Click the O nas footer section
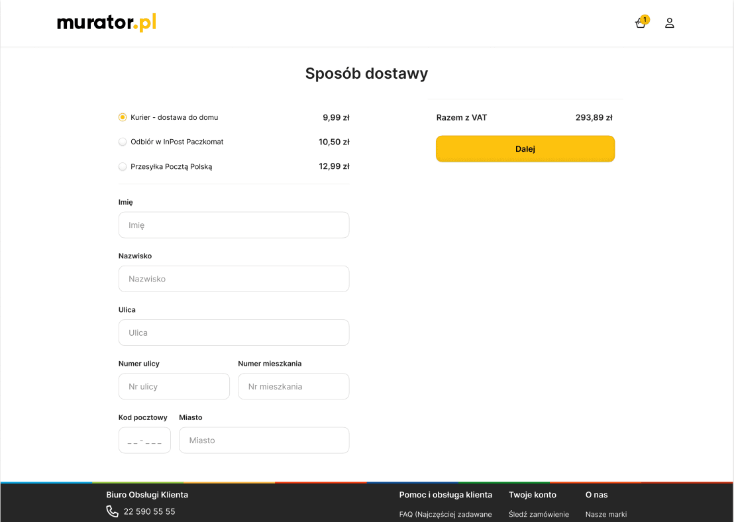The image size is (734, 522). tap(596, 495)
